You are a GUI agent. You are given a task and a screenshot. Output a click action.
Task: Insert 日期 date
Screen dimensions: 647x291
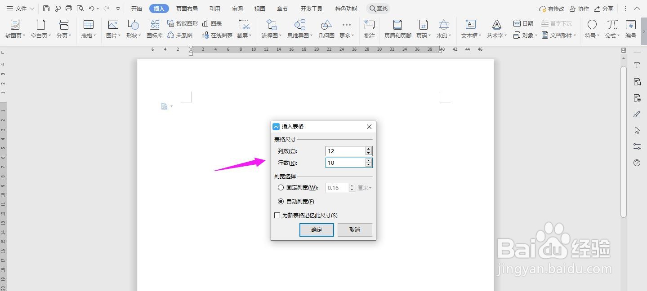523,23
